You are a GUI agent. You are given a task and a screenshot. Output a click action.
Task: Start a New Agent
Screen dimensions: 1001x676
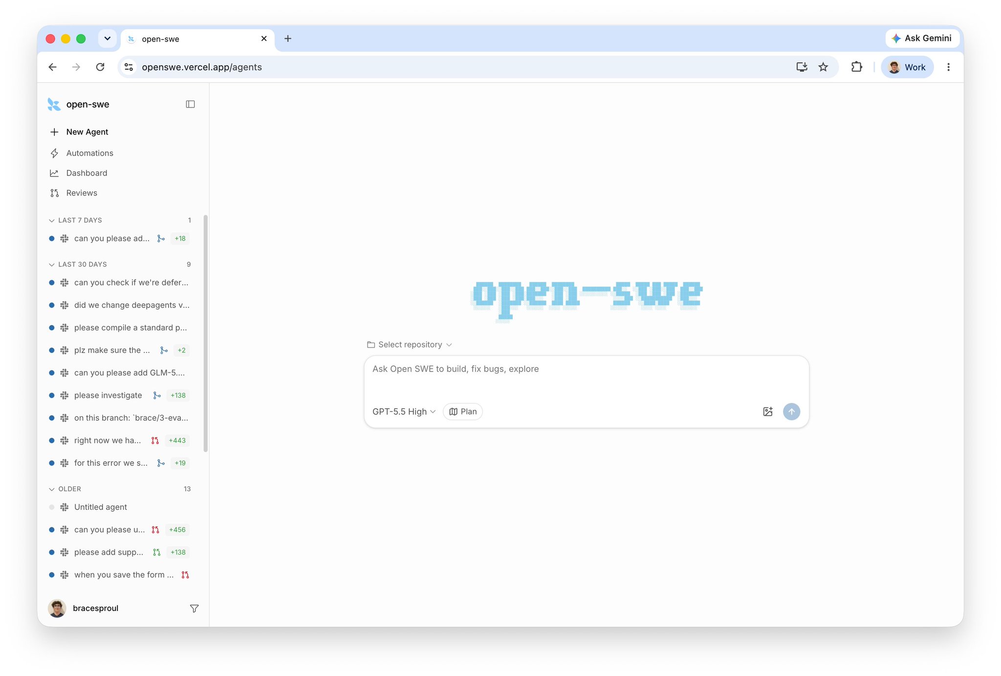[79, 132]
